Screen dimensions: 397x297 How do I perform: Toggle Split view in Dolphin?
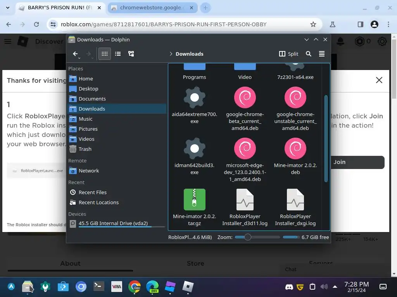(x=288, y=54)
